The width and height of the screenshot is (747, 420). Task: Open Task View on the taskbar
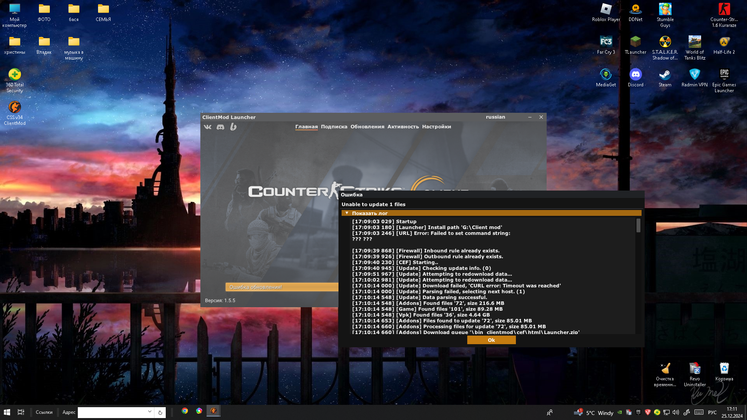[x=21, y=412]
